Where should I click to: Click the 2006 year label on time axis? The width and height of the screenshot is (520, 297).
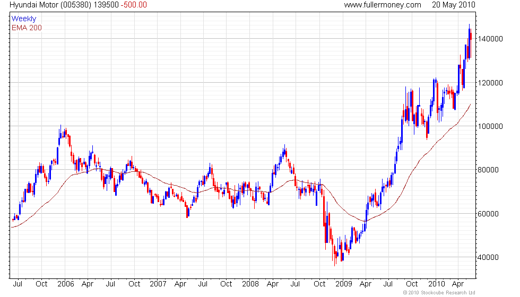(66, 284)
